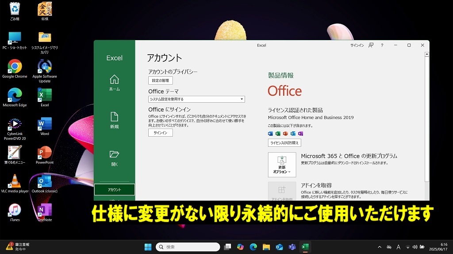
Task: Select the Word desktop shortcut
Action: click(45, 126)
